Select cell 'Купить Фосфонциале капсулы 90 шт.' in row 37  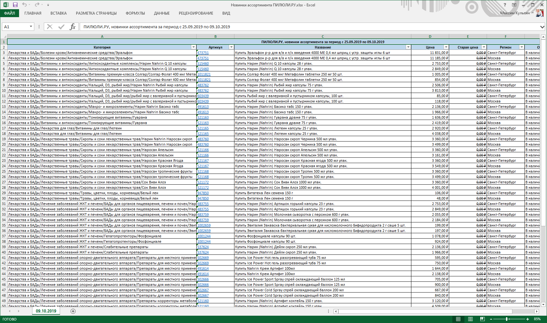pyautogui.click(x=323, y=236)
